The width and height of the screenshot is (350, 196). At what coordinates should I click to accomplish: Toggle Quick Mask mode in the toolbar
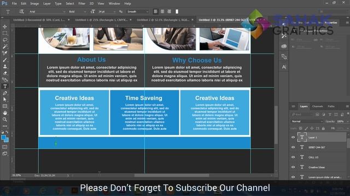[x=5, y=147]
